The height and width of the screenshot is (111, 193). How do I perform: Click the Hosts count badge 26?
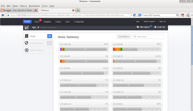49,36
